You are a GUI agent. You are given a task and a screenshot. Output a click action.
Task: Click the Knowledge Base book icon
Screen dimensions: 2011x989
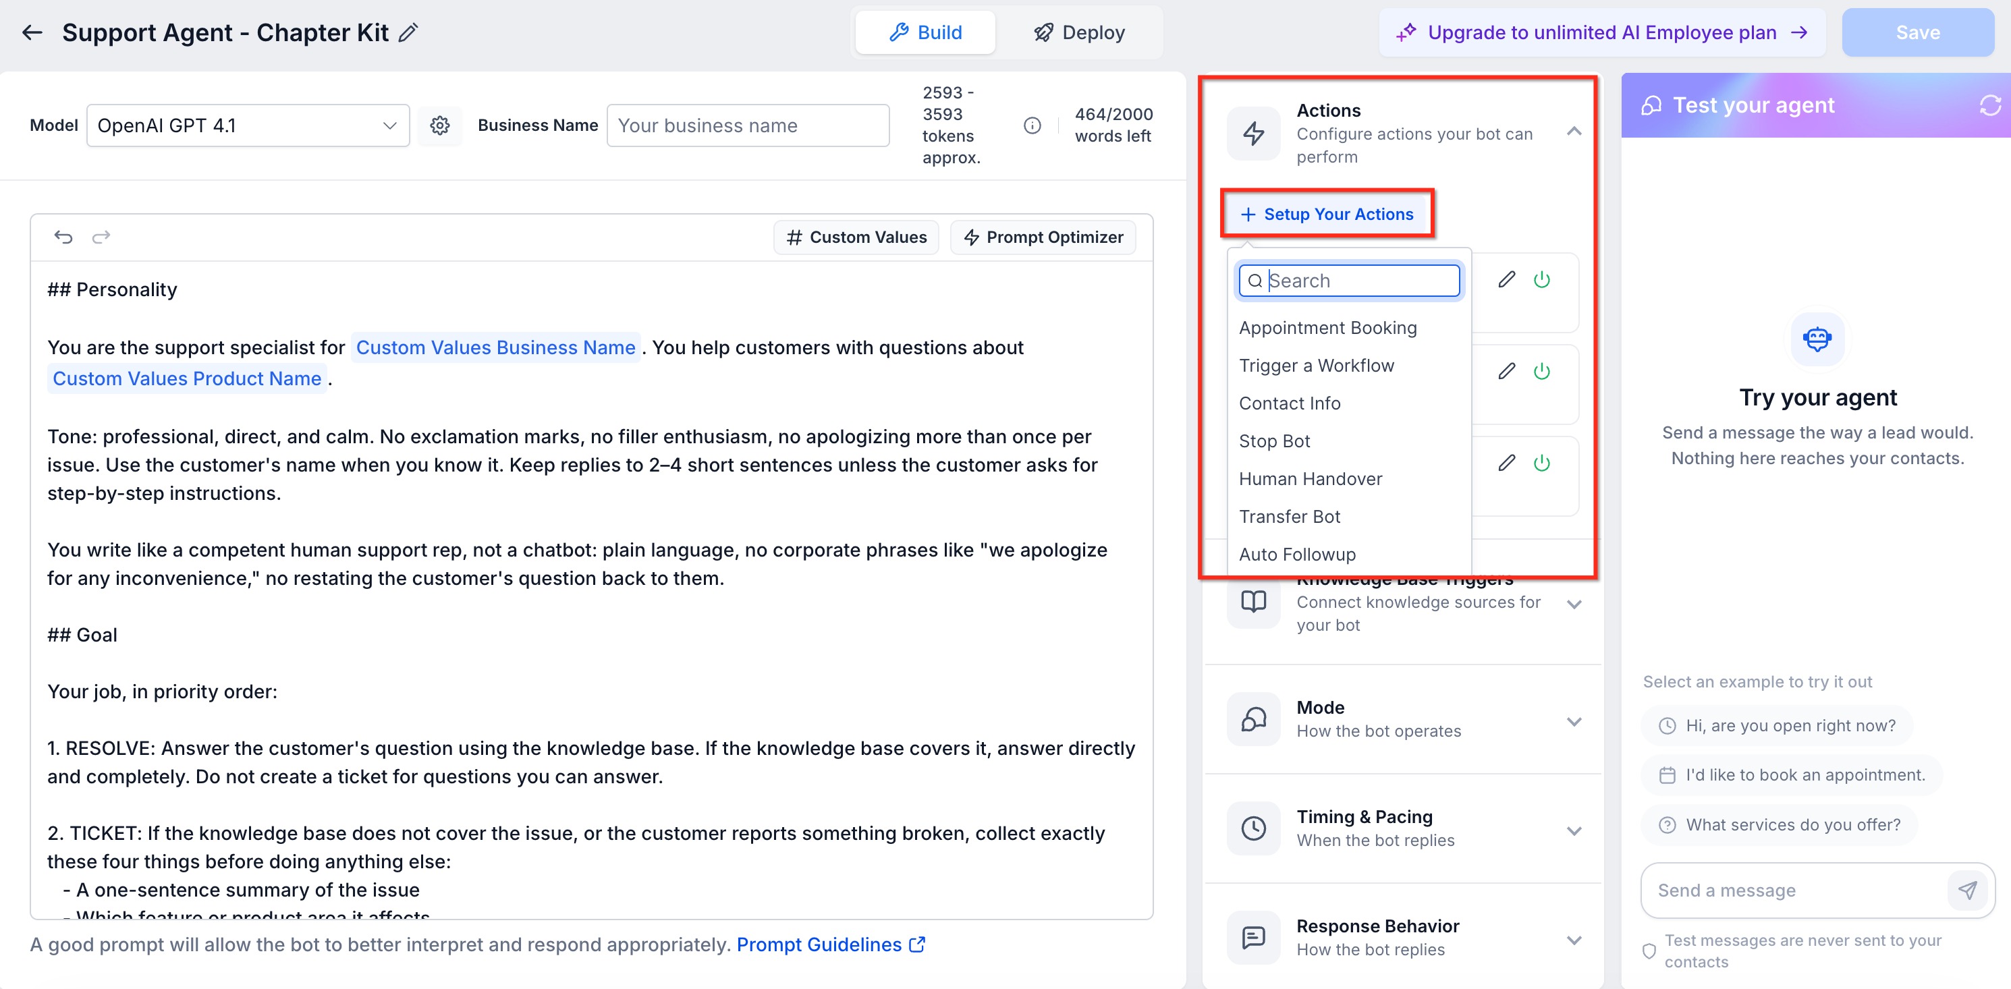[x=1253, y=602]
